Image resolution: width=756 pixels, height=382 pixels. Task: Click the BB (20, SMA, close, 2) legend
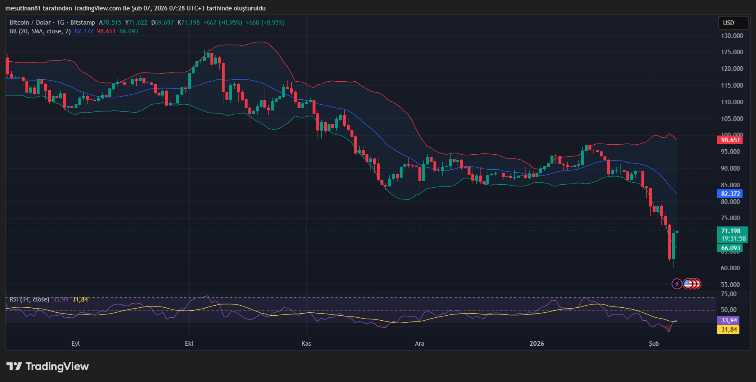coord(40,31)
